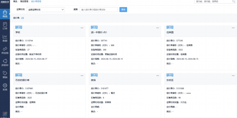This screenshot has width=237, height=118.
Task: Show the ellipsis menu on 东校区 card
Action: [234, 76]
